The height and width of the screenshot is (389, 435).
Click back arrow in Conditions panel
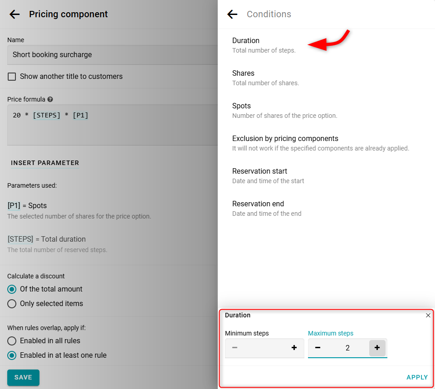click(232, 14)
